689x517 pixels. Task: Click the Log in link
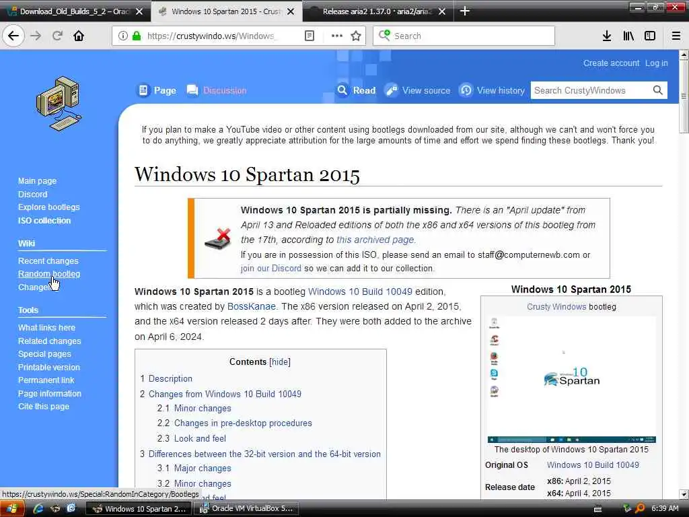click(656, 63)
